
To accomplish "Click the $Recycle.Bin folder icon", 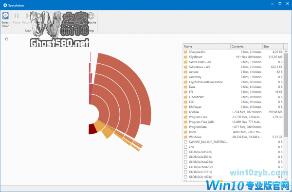I will (x=185, y=52).
